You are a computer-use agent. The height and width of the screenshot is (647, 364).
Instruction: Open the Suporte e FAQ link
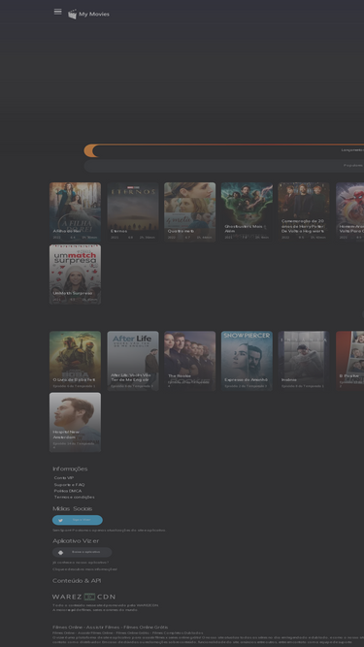[x=69, y=484]
